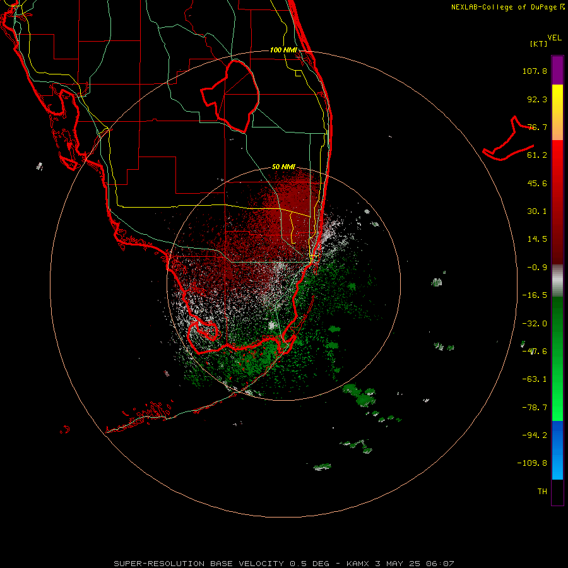Pick the gray near-zero velocity scale segment

(557, 281)
